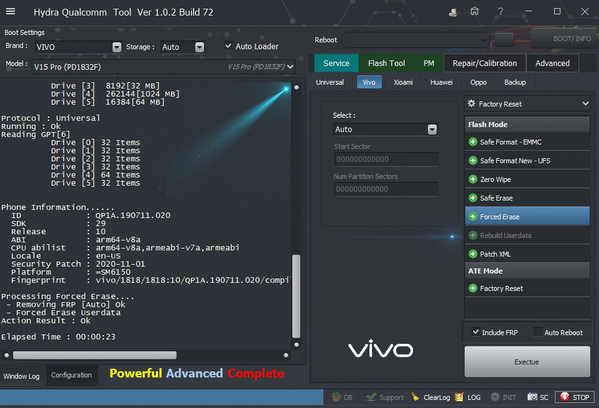Select the Backup sub-tab

pyautogui.click(x=515, y=82)
